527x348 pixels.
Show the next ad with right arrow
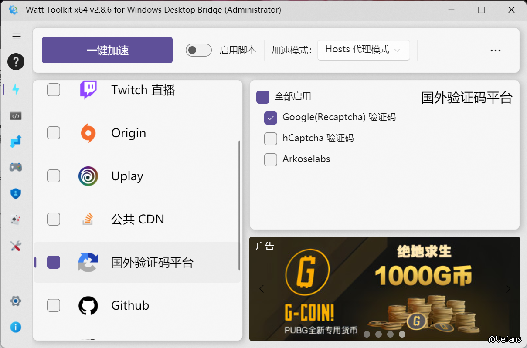tap(508, 288)
